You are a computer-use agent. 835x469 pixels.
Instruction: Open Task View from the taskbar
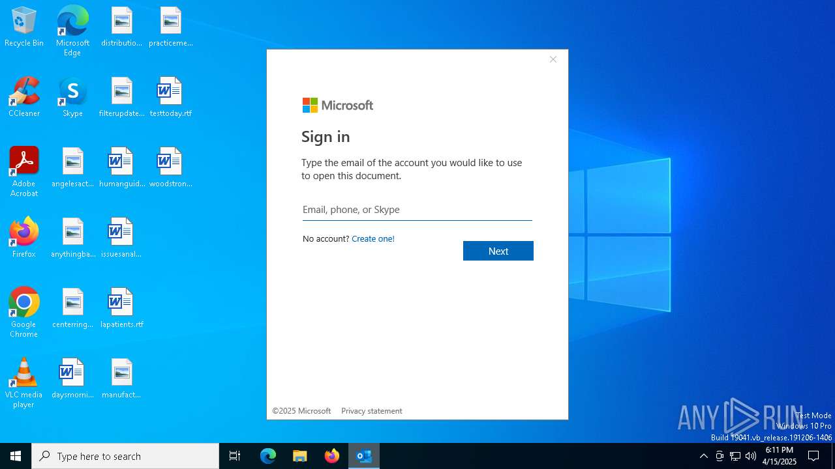pyautogui.click(x=235, y=456)
